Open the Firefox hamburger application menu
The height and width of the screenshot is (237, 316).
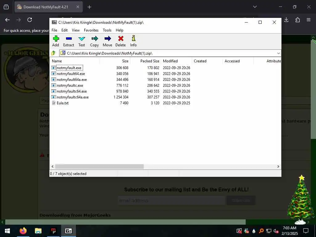pyautogui.click(x=309, y=20)
